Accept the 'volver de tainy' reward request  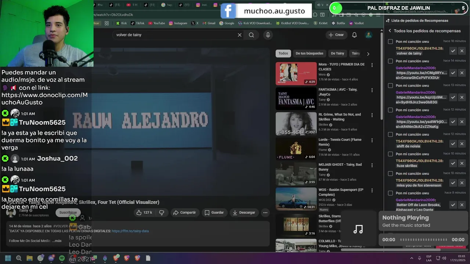[453, 51]
